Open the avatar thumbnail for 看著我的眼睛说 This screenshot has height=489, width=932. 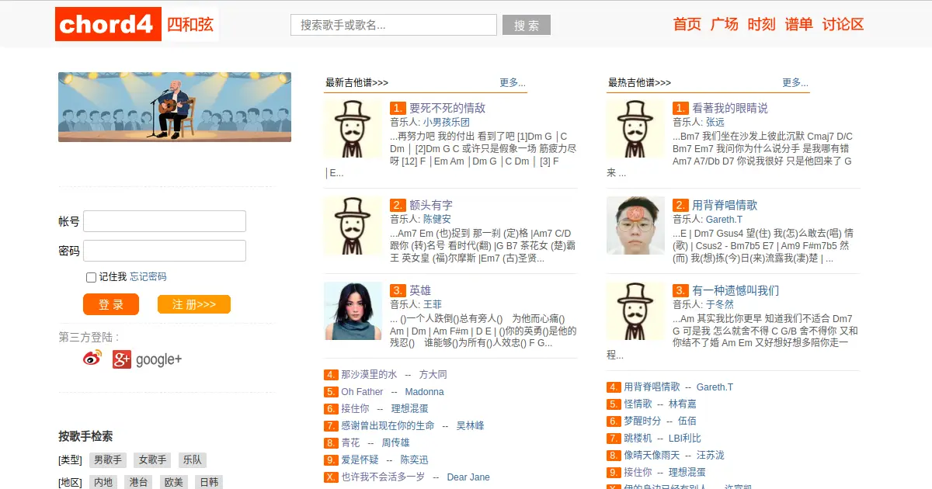pyautogui.click(x=635, y=129)
